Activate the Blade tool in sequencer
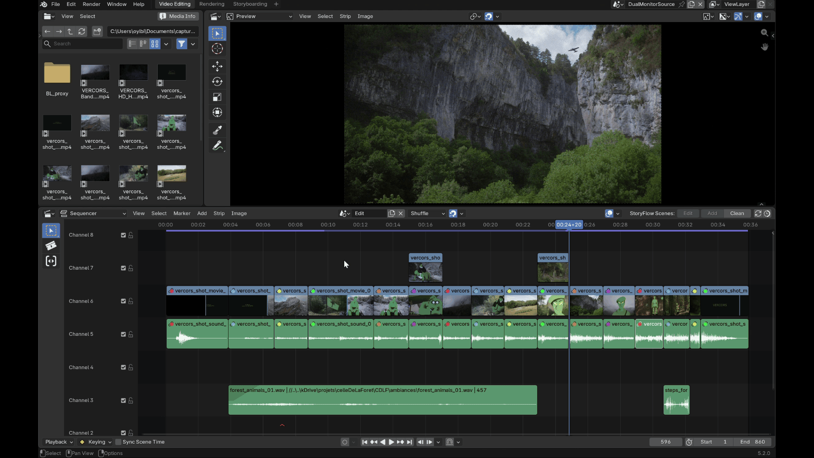814x458 pixels. (x=51, y=246)
